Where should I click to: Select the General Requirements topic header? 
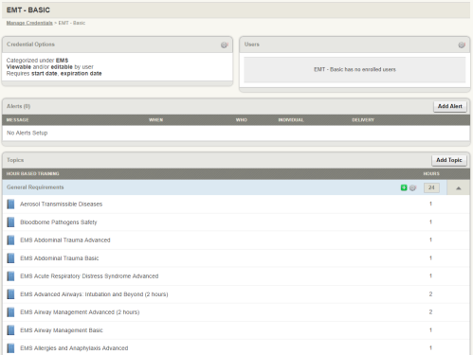[35, 187]
